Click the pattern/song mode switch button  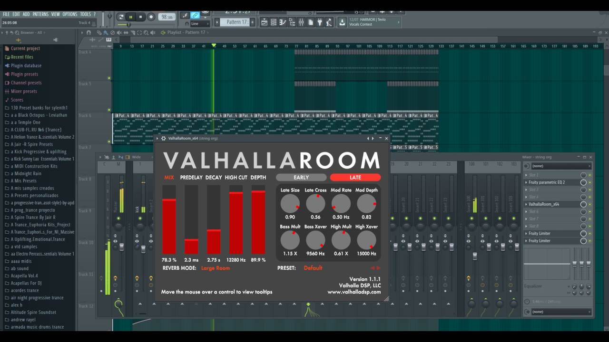pyautogui.click(x=121, y=17)
